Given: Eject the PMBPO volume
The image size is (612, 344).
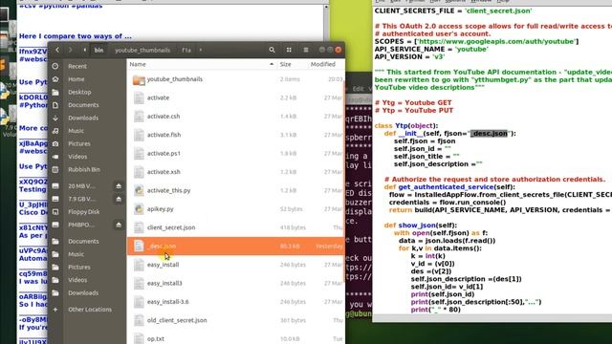Looking at the screenshot, I should tap(119, 225).
